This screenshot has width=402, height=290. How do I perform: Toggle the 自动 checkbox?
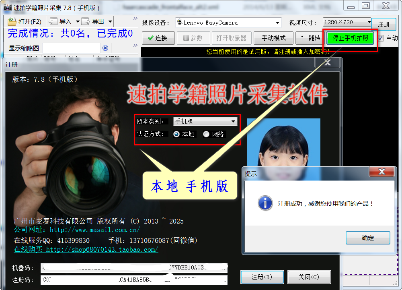381,38
